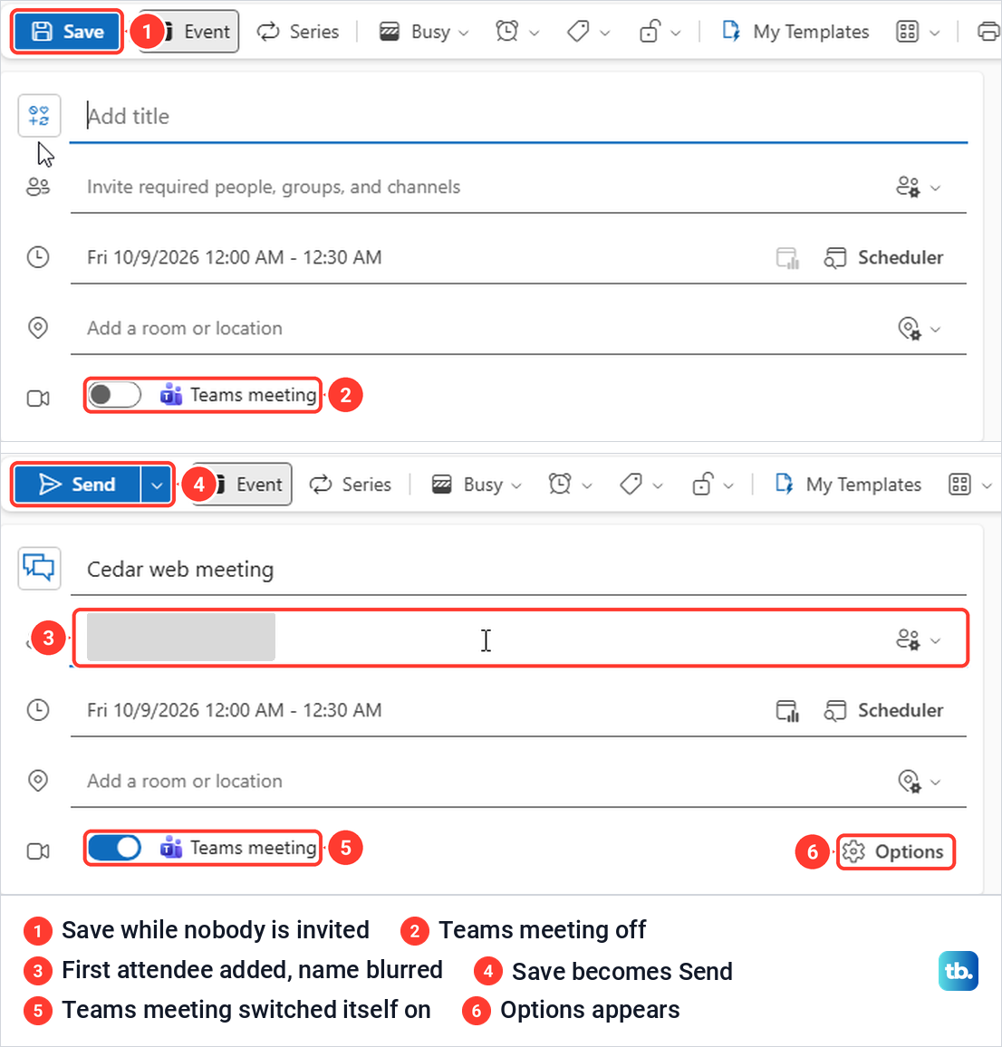
Task: Click chat bubbles icon beside Cedar web meeting
Action: (x=40, y=568)
